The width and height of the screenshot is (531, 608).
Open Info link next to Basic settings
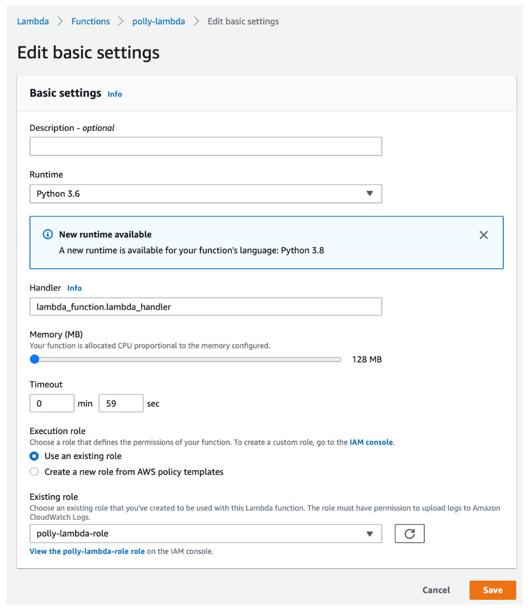(115, 94)
